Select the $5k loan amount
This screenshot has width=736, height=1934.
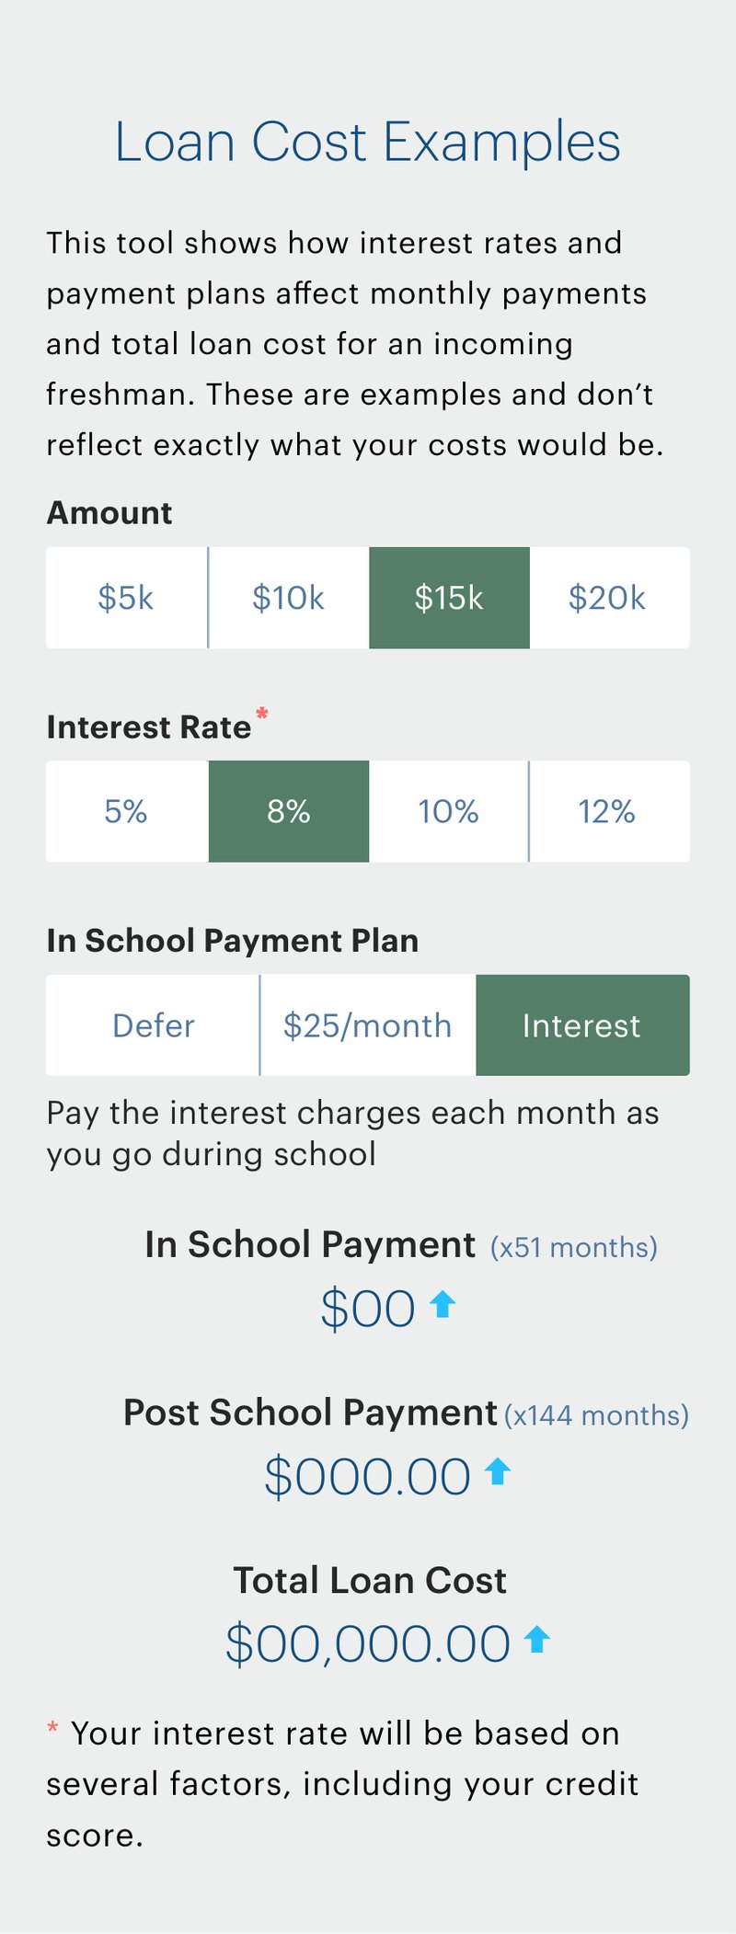point(127,598)
